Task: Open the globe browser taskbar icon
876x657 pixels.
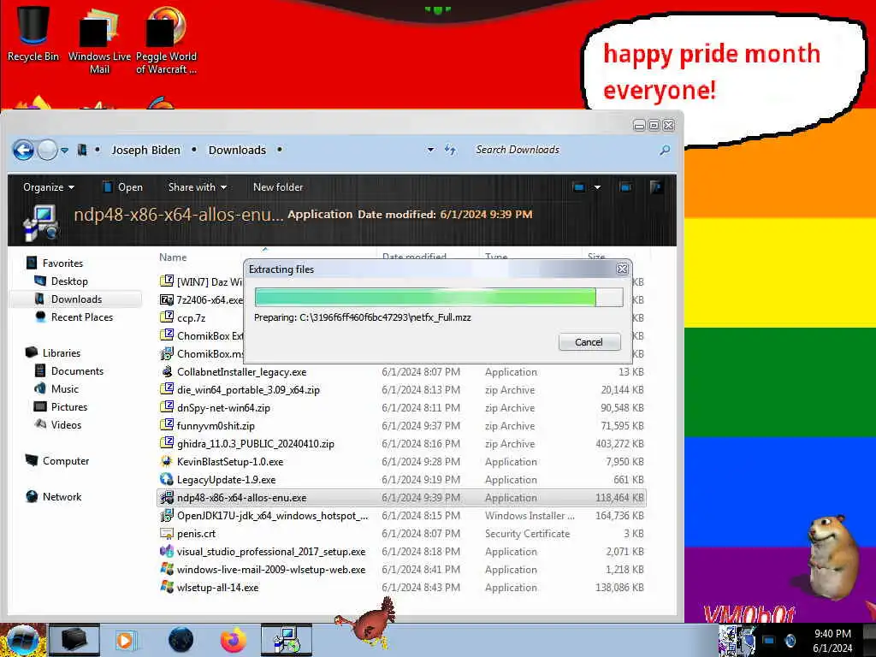Action: (x=181, y=640)
